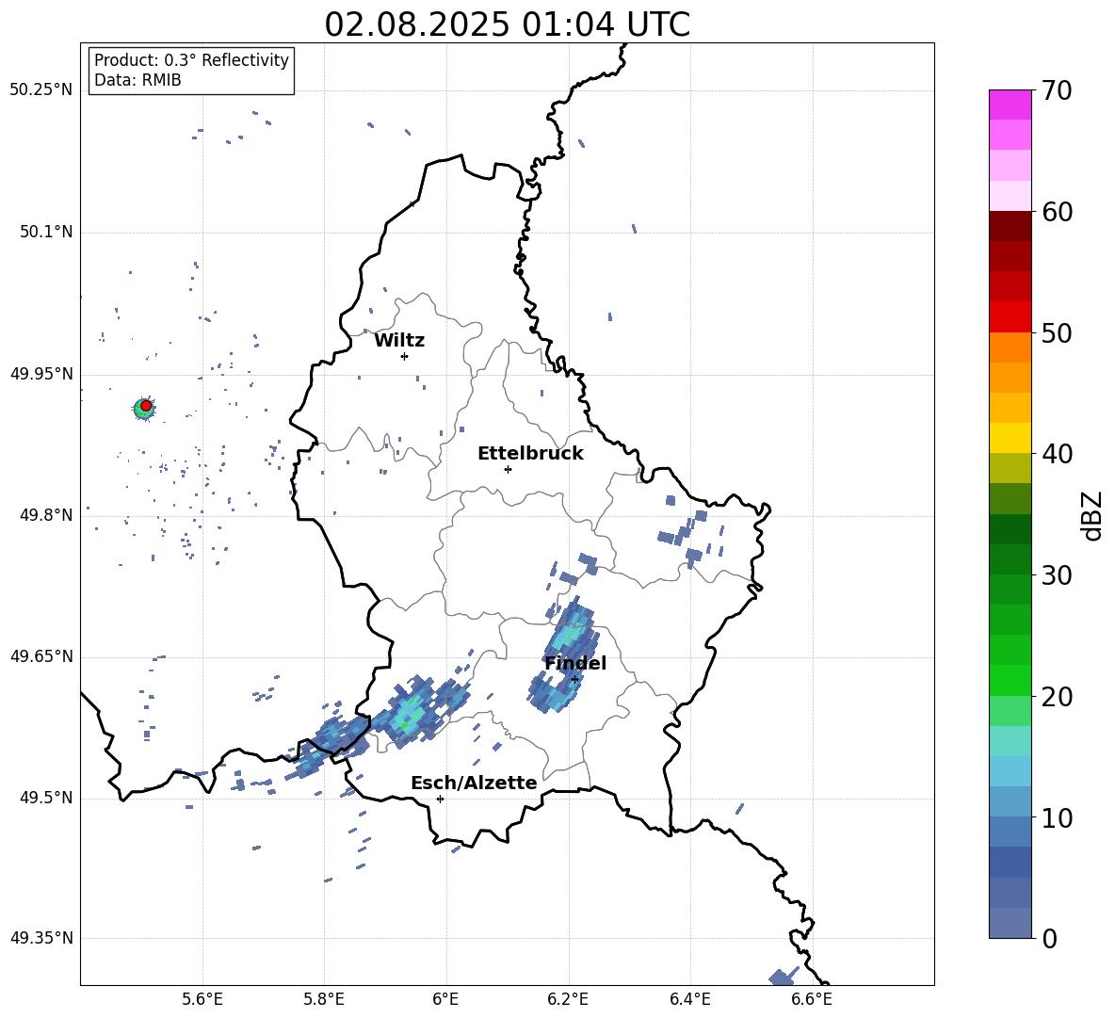Click the Esch/Alzette location cross marker

pos(440,799)
